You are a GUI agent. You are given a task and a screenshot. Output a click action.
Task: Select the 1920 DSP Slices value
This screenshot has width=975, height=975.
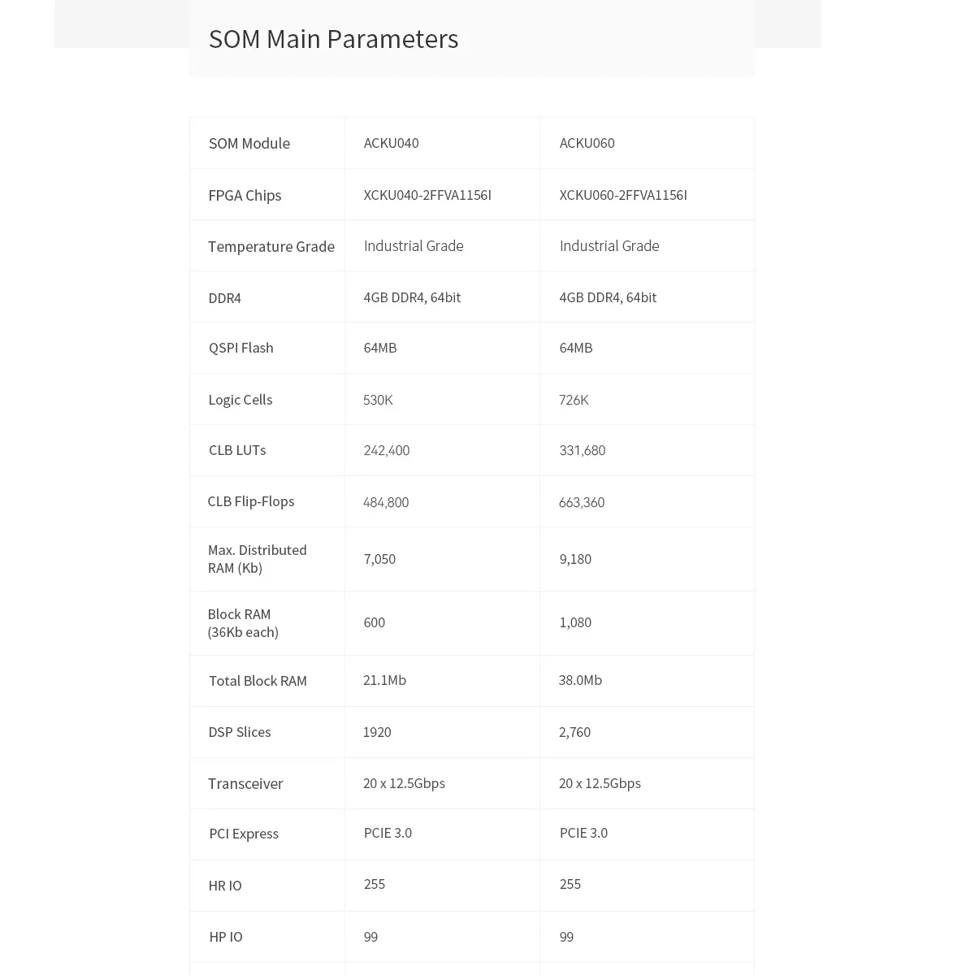377,732
